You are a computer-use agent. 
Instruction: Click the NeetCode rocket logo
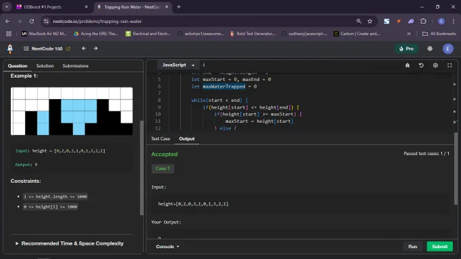(10, 49)
